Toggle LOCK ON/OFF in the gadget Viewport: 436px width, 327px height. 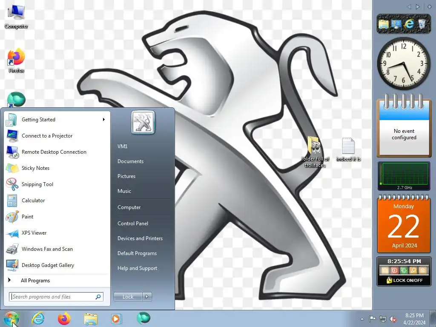click(x=404, y=280)
